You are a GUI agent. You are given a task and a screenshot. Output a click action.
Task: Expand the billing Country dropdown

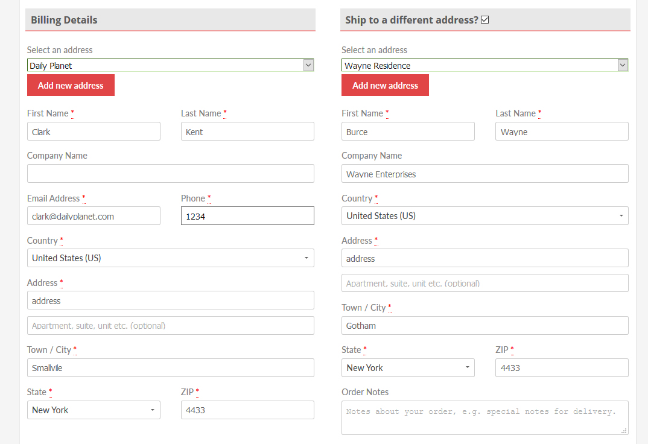[x=170, y=258]
